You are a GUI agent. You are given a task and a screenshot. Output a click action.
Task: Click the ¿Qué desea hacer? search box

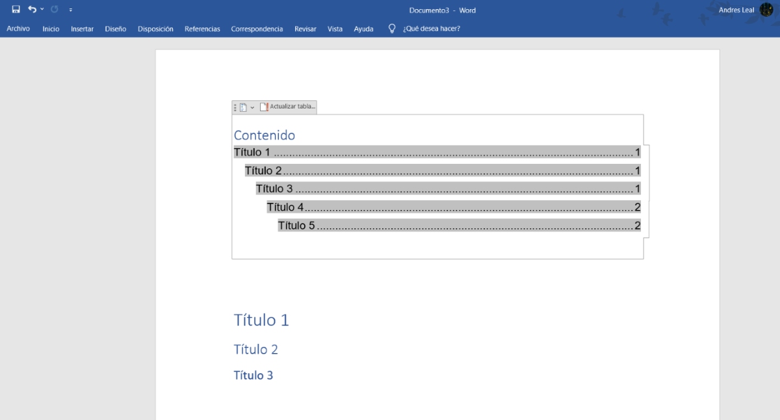(x=432, y=29)
